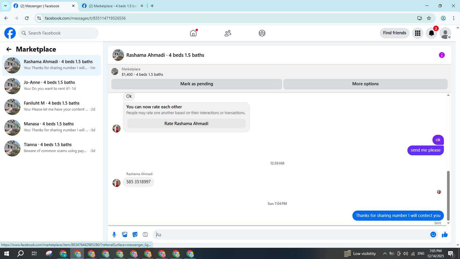Go back in browser history
Image resolution: width=460 pixels, height=259 pixels.
tap(6, 18)
